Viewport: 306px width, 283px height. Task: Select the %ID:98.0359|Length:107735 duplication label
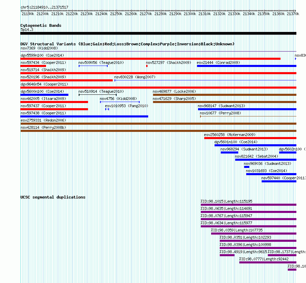coord(237,230)
